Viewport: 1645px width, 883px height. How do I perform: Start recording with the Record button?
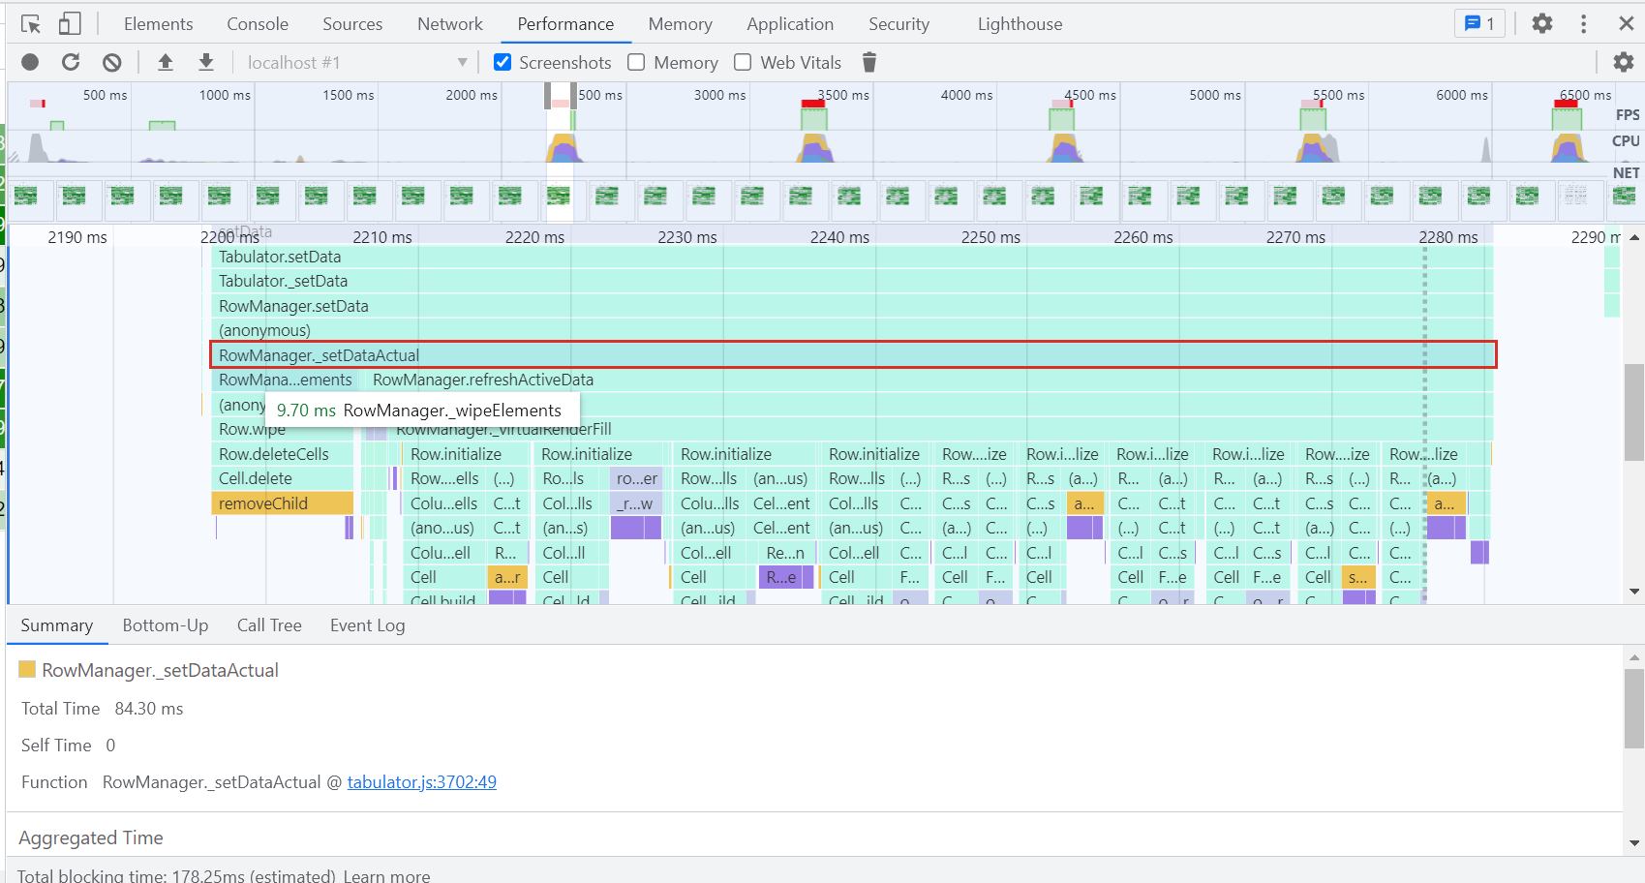(30, 62)
